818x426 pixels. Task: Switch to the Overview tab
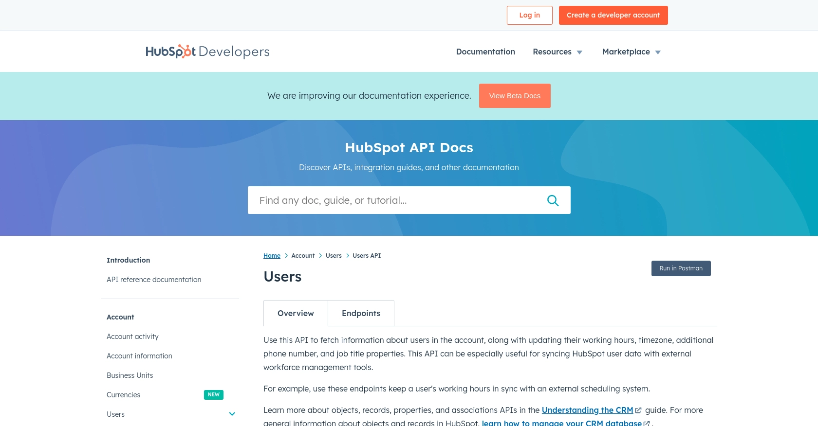pyautogui.click(x=296, y=313)
